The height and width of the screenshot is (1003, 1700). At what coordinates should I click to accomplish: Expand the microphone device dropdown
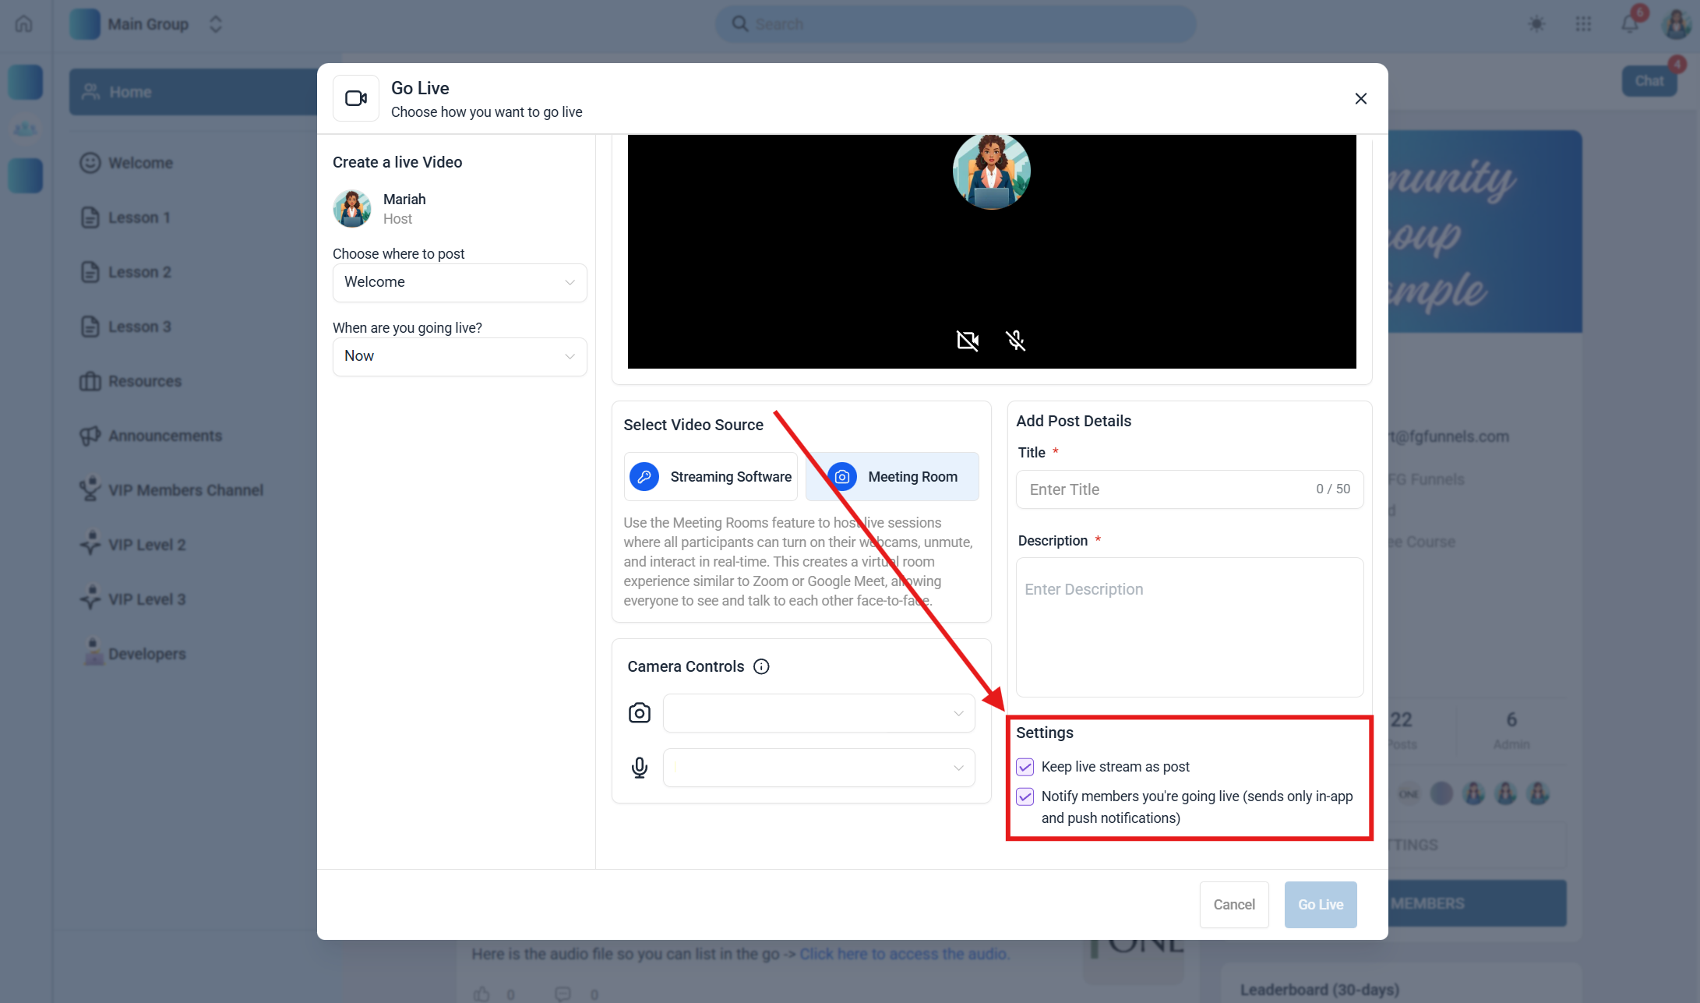[x=818, y=768]
